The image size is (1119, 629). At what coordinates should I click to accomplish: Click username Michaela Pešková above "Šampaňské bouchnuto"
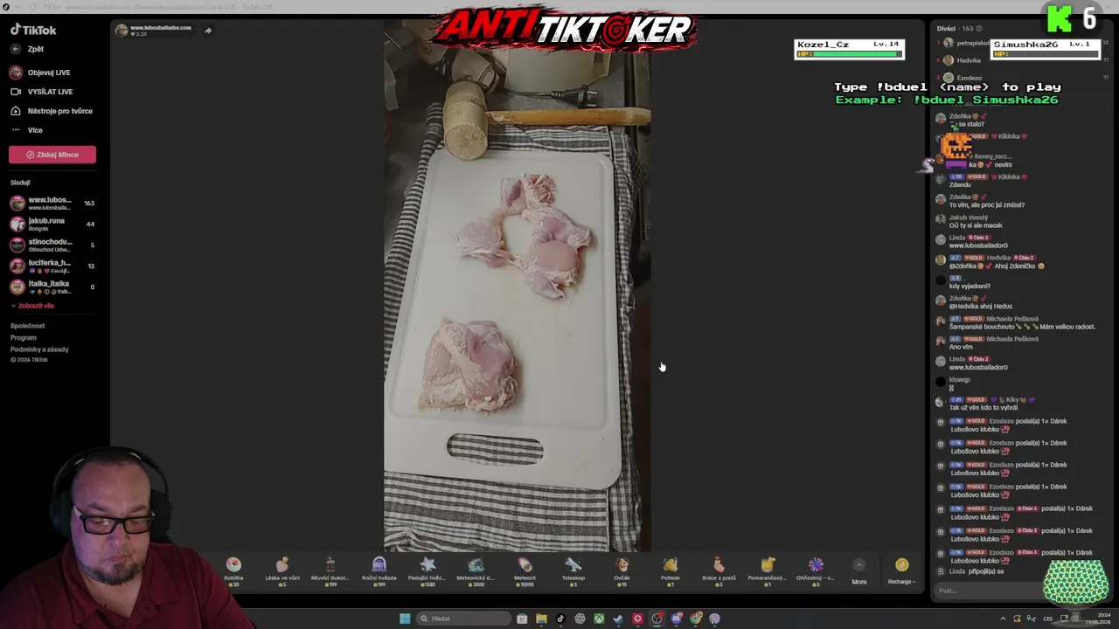(x=1012, y=319)
